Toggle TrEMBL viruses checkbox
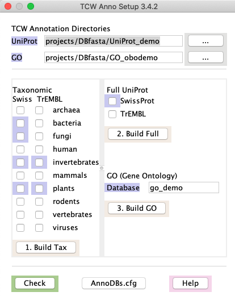 click(x=39, y=228)
